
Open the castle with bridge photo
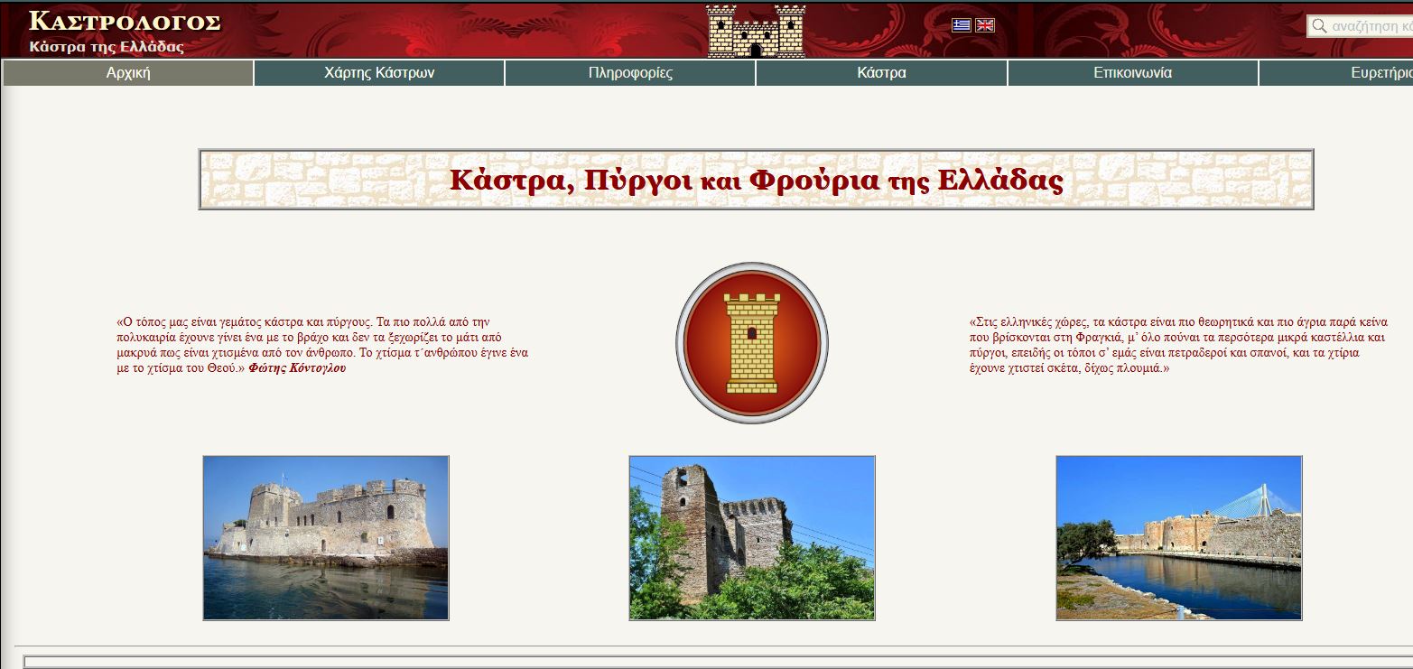tap(1178, 537)
